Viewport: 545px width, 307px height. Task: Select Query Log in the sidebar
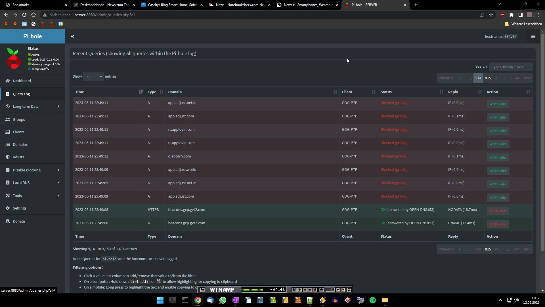tap(21, 94)
